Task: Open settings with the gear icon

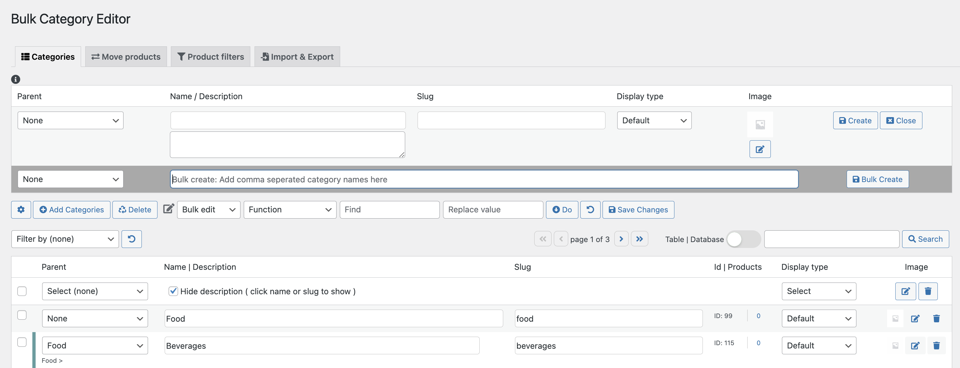Action: (x=21, y=209)
